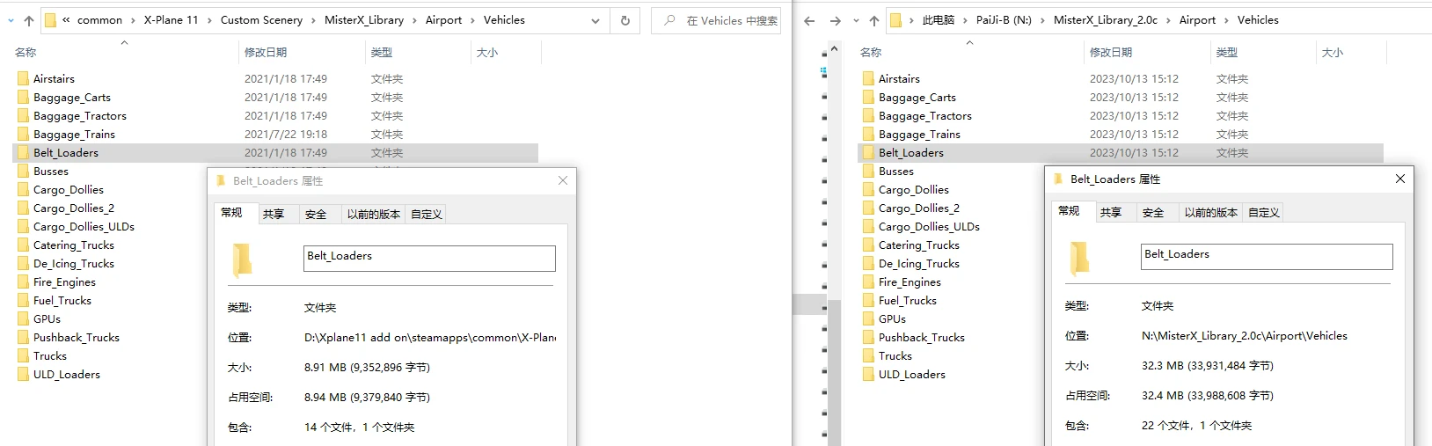This screenshot has width=1432, height=446.
Task: Select GPUs folder icon in left window
Action: 23,318
